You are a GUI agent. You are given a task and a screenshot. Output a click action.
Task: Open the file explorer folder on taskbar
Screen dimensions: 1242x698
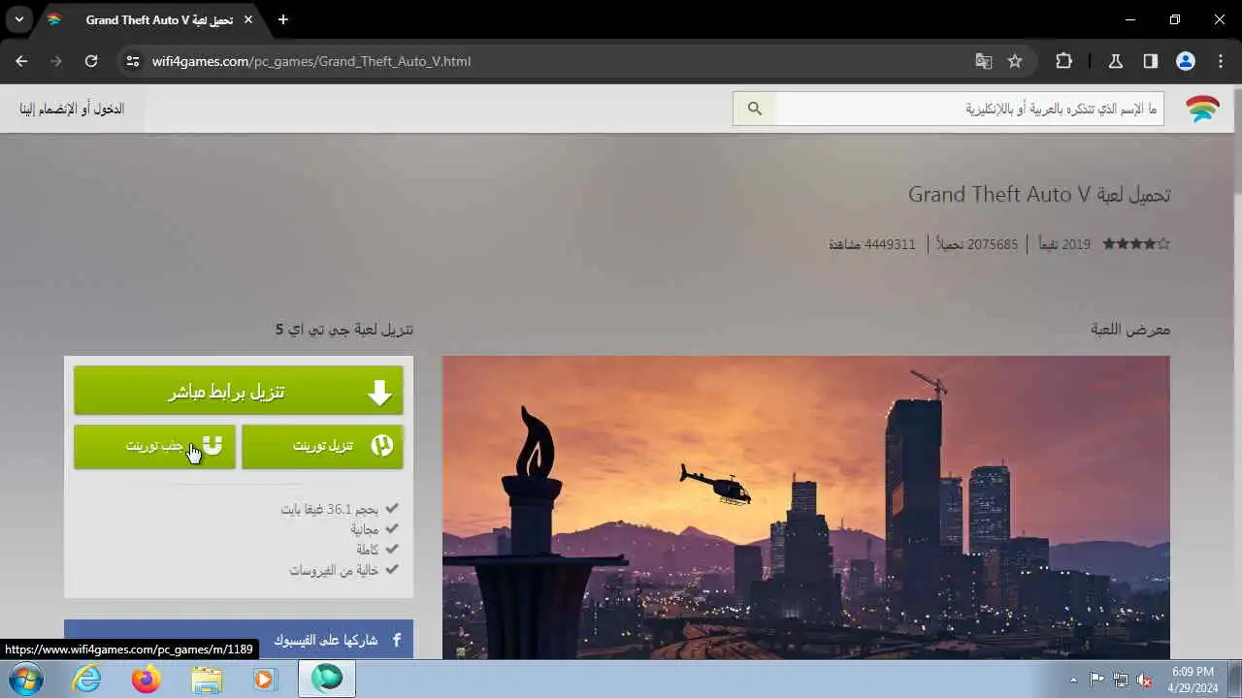206,679
